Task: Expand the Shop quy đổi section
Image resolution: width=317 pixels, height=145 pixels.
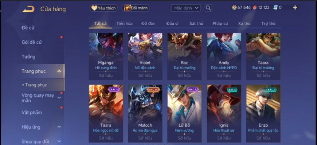Action: (59, 141)
